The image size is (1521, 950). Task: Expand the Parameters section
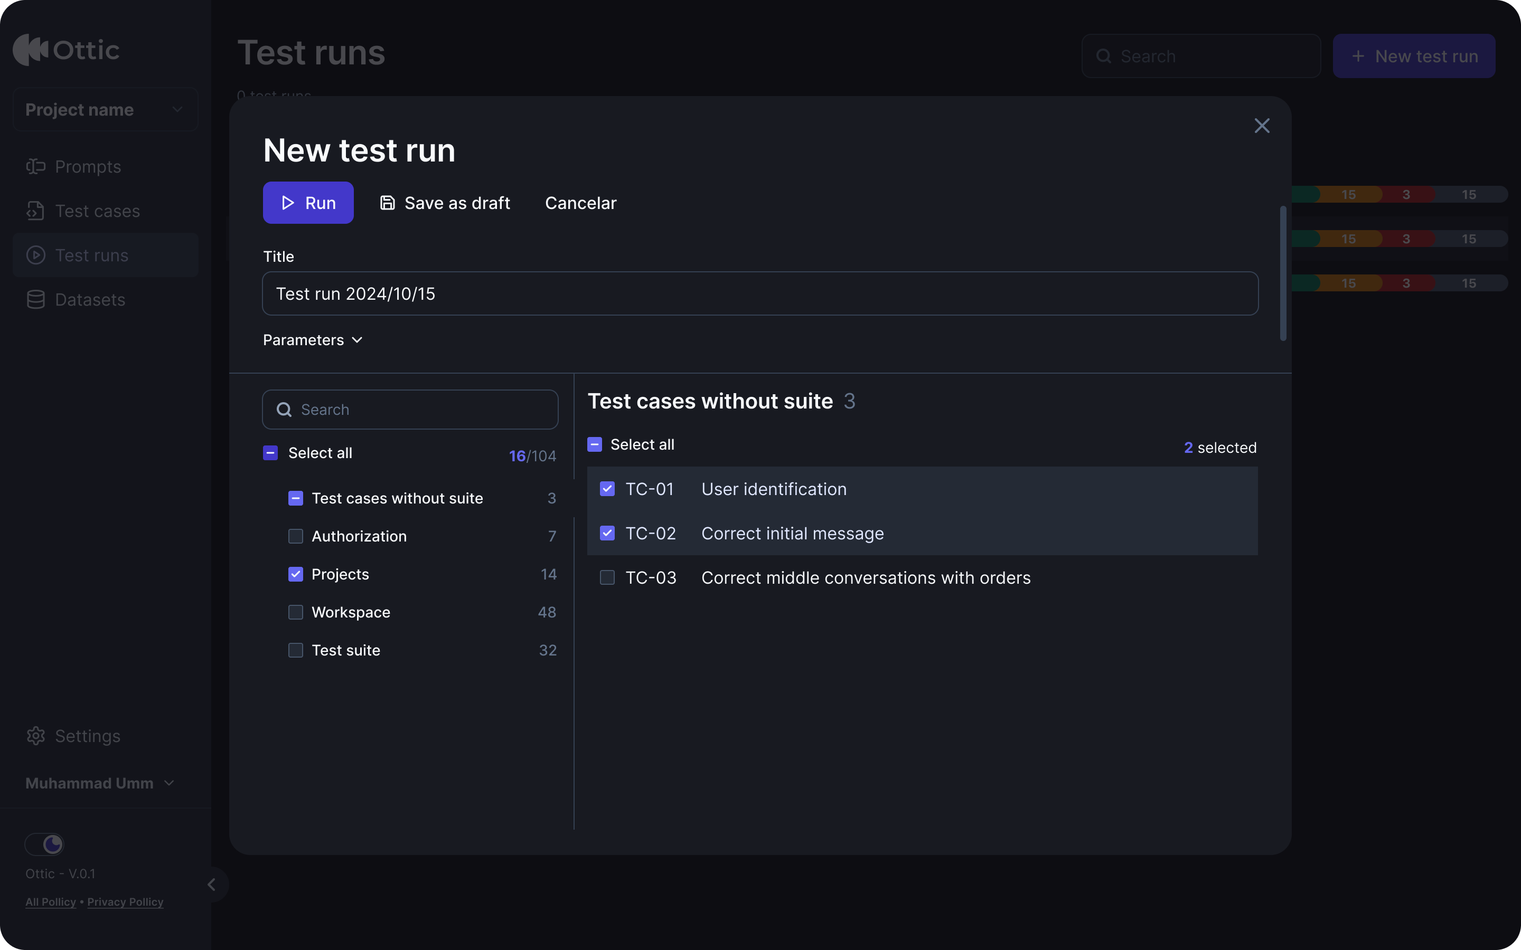point(312,340)
